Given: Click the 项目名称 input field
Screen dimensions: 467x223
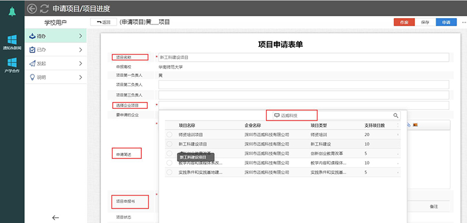Looking at the screenshot, I should click(x=304, y=57).
